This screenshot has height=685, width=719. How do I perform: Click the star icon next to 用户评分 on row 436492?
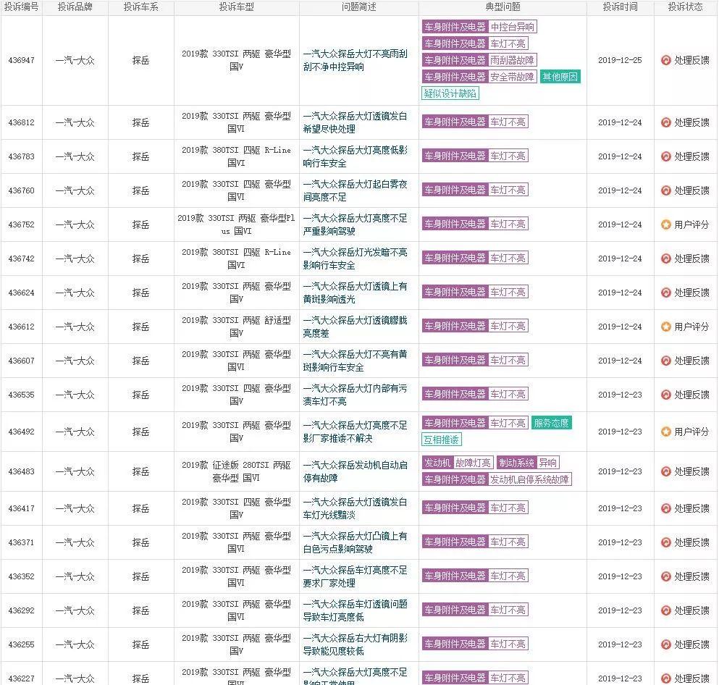(665, 431)
